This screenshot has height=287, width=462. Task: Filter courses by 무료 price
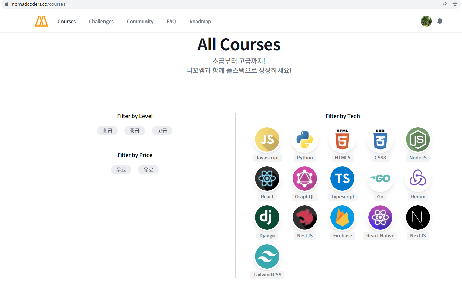pyautogui.click(x=121, y=170)
